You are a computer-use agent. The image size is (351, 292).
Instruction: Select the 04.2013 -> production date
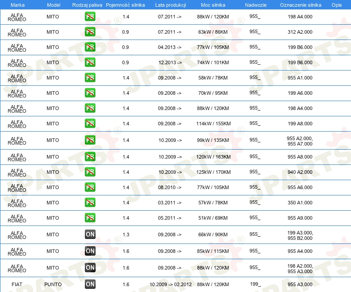[x=170, y=47]
